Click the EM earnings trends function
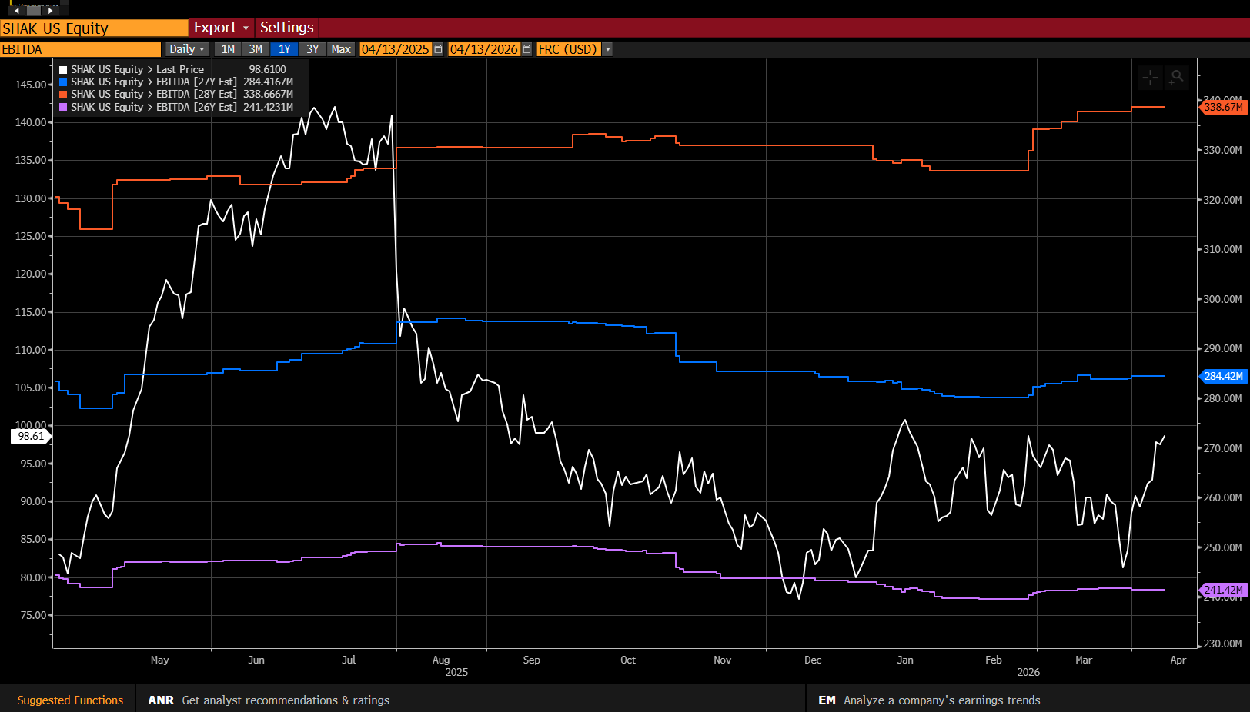 tap(929, 700)
